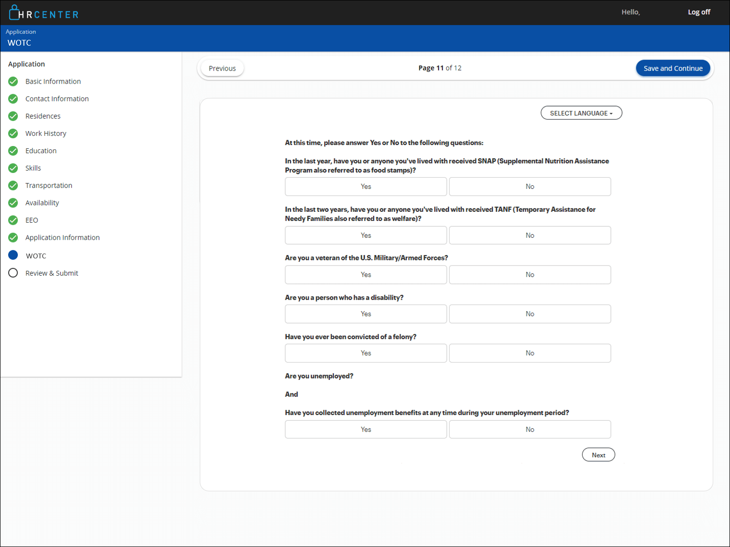Go to Availability section in sidebar
This screenshot has height=547, width=730.
(x=42, y=203)
